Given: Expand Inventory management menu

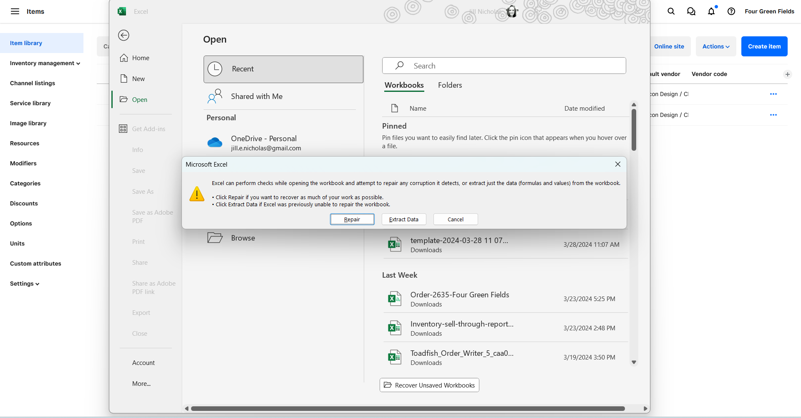Looking at the screenshot, I should [x=45, y=63].
